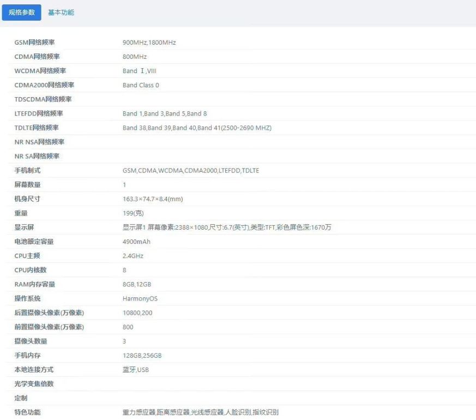Click the TDLTE网络频率 label

[37, 128]
